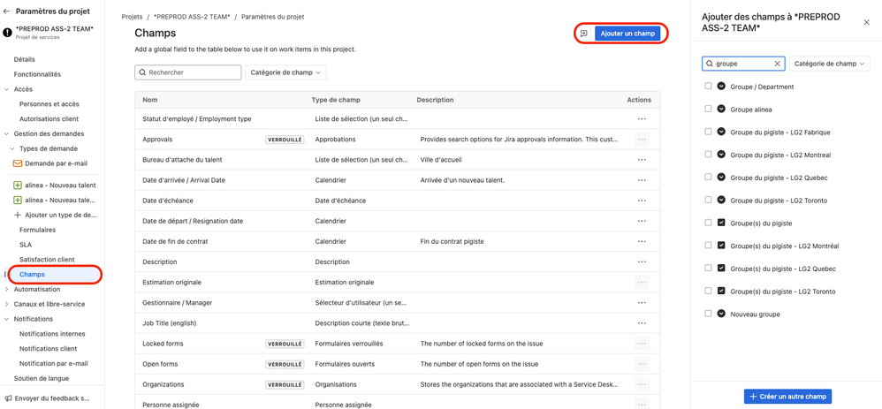Click Créer un autre champ button
882x409 pixels.
click(787, 397)
